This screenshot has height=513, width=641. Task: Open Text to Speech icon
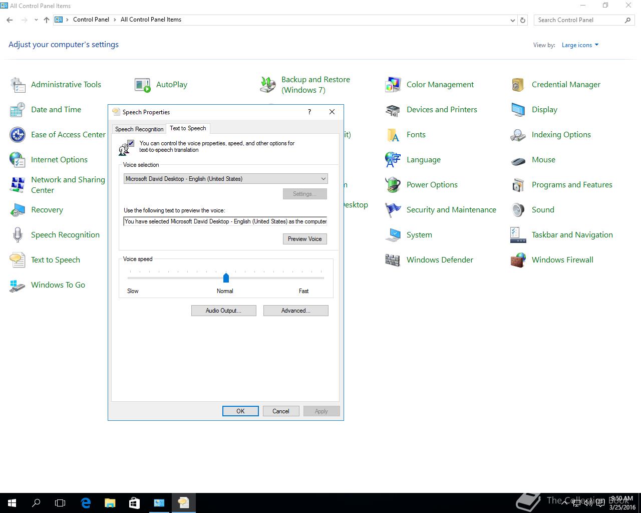click(18, 260)
